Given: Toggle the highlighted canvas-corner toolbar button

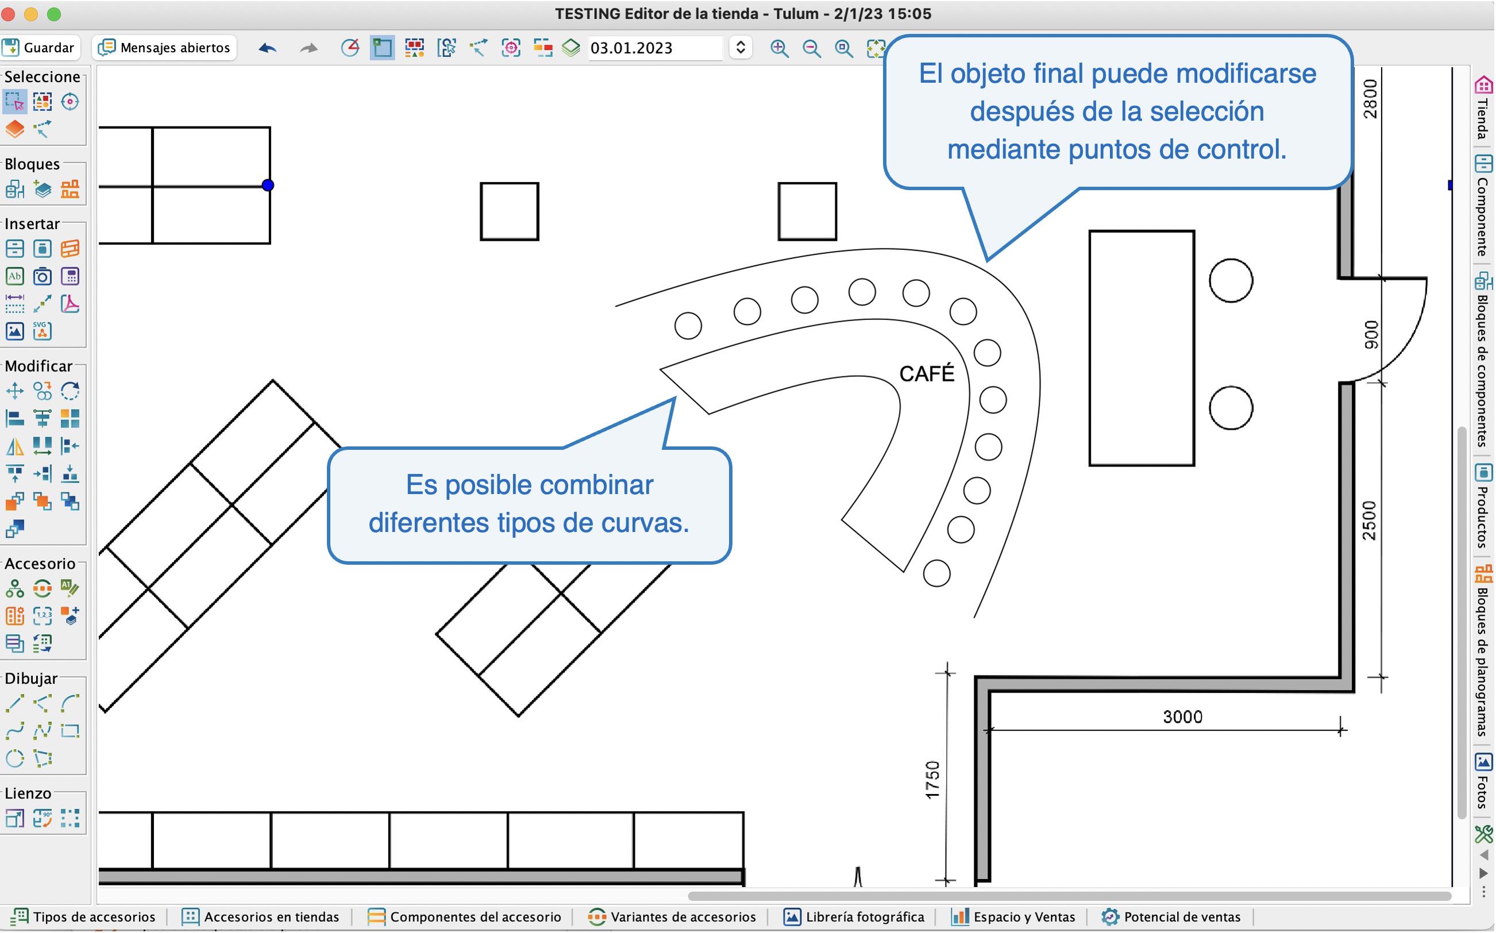Looking at the screenshot, I should click(x=383, y=48).
